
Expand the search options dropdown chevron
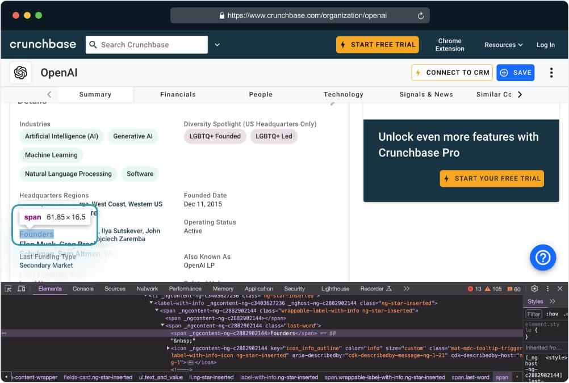[217, 45]
